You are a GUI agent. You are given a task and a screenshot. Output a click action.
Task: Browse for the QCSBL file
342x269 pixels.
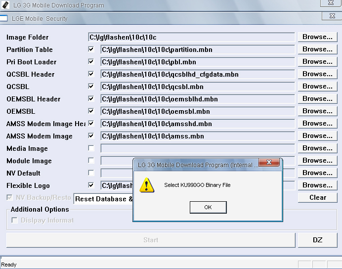(x=318, y=87)
